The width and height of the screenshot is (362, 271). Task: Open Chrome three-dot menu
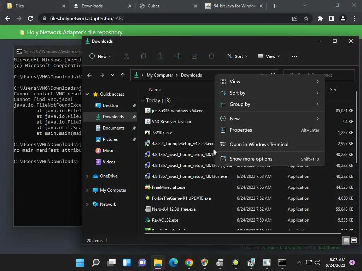coord(354,18)
